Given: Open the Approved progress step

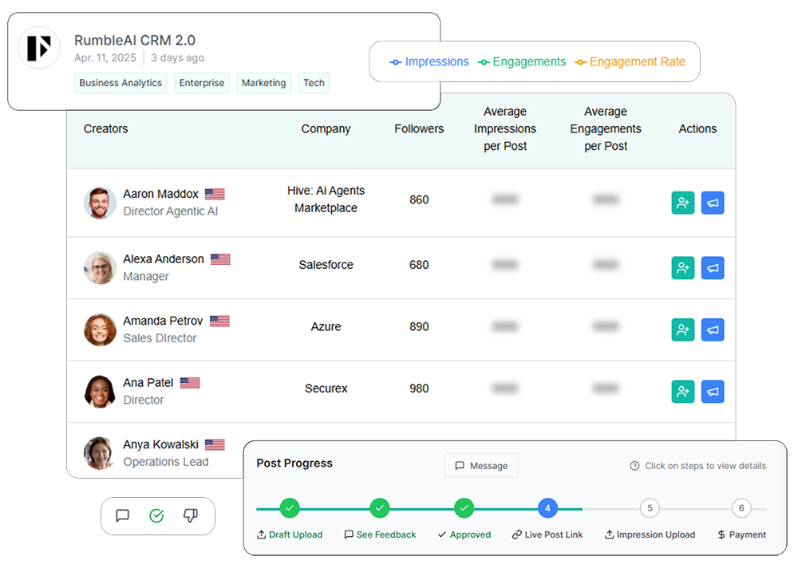Looking at the screenshot, I should [464, 508].
